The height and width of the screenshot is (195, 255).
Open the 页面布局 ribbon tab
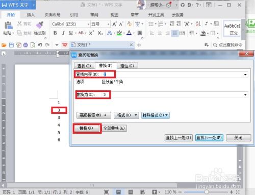[x=53, y=15]
